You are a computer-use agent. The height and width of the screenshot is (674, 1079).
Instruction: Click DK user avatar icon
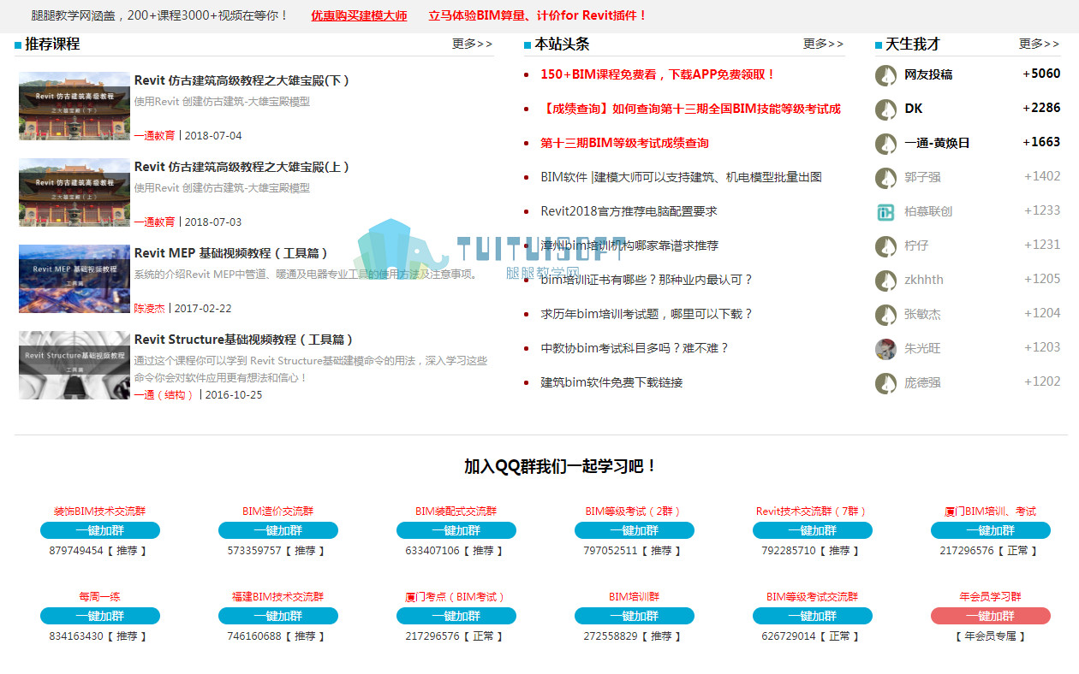coord(885,109)
